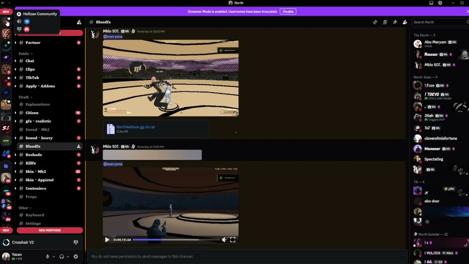The image size is (469, 264).
Task: Click the invite people icon above channel list
Action: [x=79, y=22]
